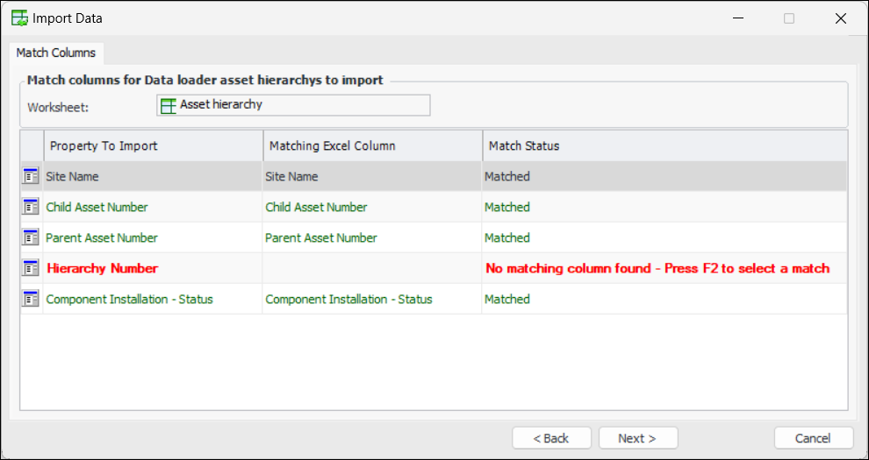Select the empty matching cell for Hierarchy Number
Screen dimensions: 869x460
tap(372, 268)
